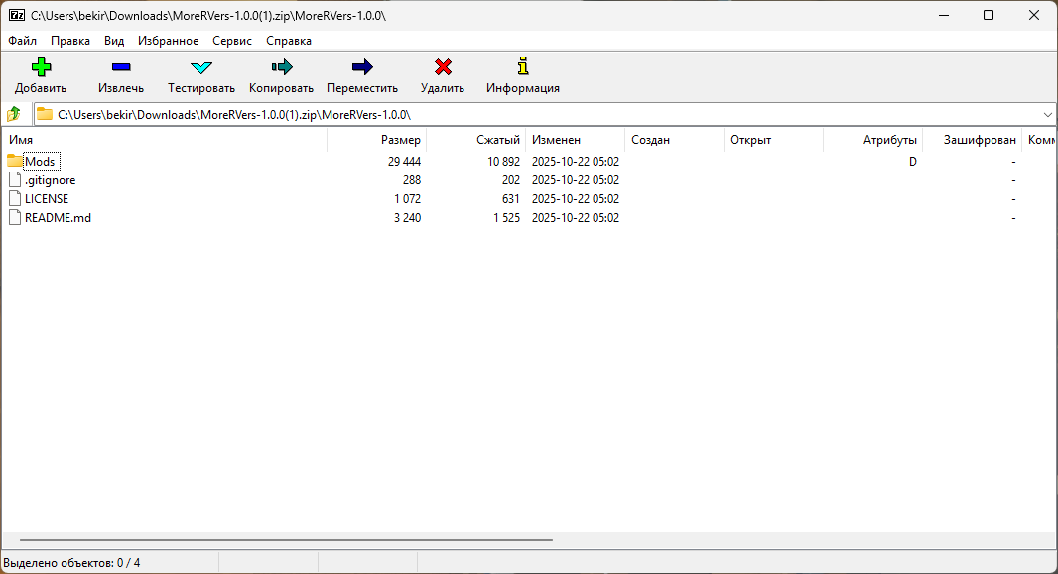The height and width of the screenshot is (574, 1058).
Task: Open the Справка menu
Action: (x=288, y=41)
